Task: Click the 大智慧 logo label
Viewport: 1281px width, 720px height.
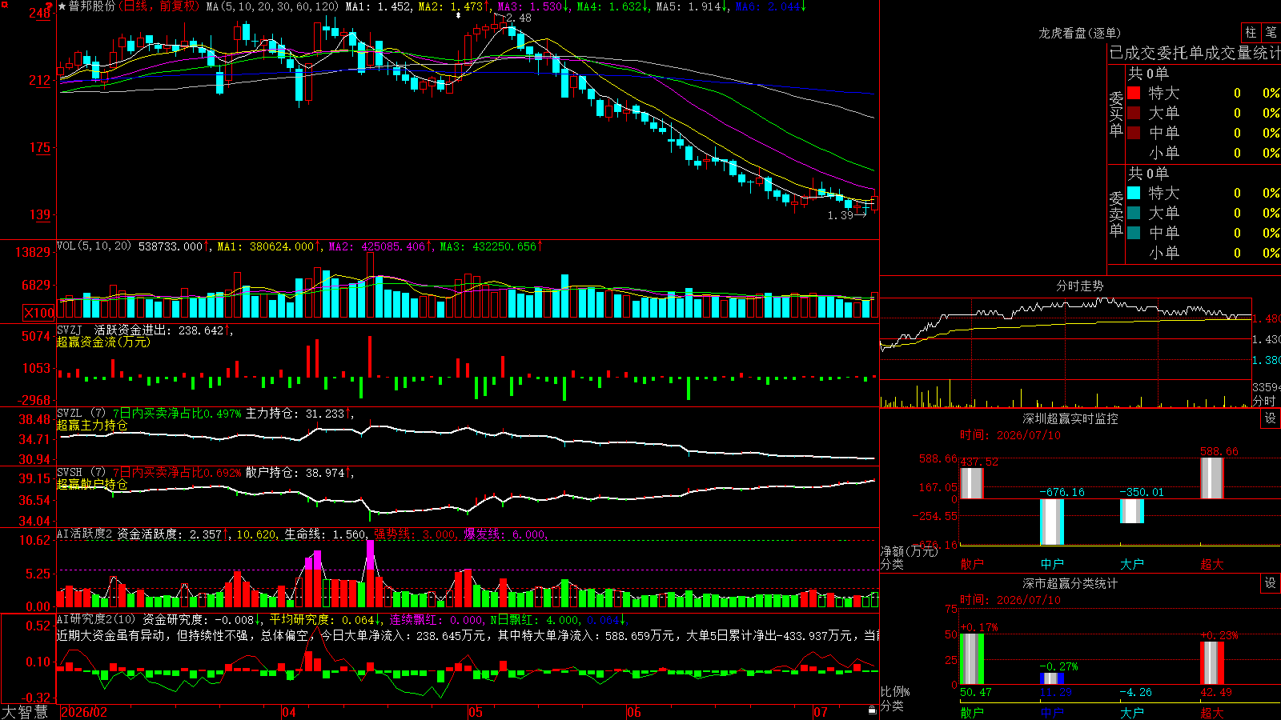Action: 25,711
